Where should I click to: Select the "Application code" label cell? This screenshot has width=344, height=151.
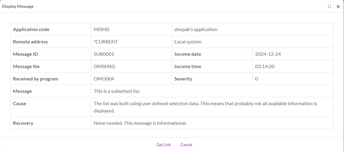(31, 30)
